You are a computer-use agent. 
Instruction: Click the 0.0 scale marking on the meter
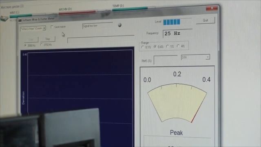[147, 80]
